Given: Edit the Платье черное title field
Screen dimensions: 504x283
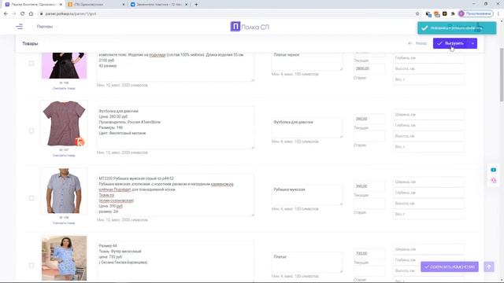Looking at the screenshot, I should pos(307,61).
